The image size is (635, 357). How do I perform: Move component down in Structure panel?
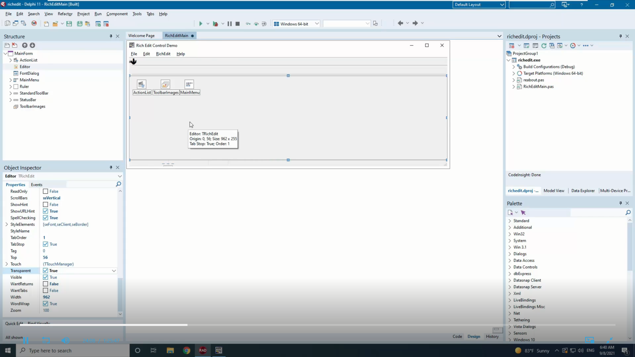32,45
